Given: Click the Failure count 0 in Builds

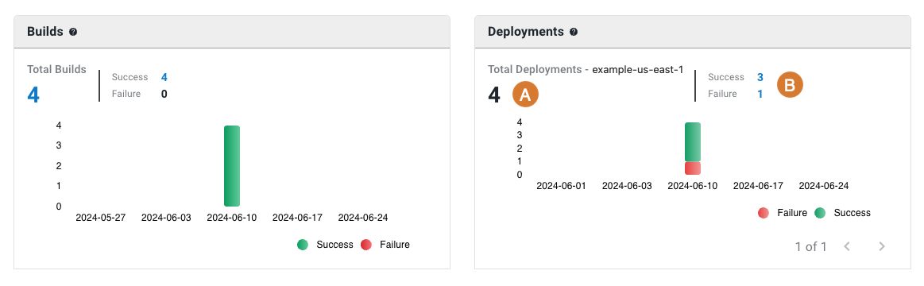Looking at the screenshot, I should pos(164,94).
